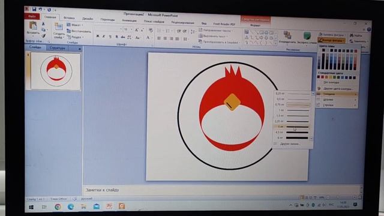Toggle bold Ж formatting

point(97,36)
